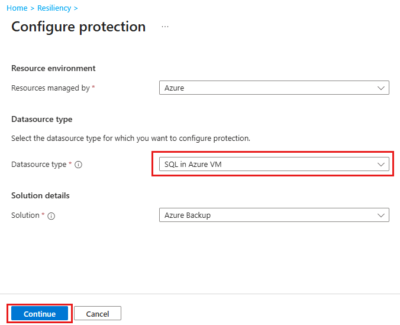Click the Solution details section heading
The height and width of the screenshot is (325, 400).
click(x=40, y=195)
